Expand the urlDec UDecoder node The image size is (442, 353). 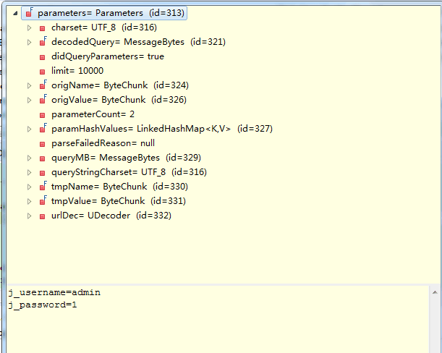pyautogui.click(x=29, y=216)
